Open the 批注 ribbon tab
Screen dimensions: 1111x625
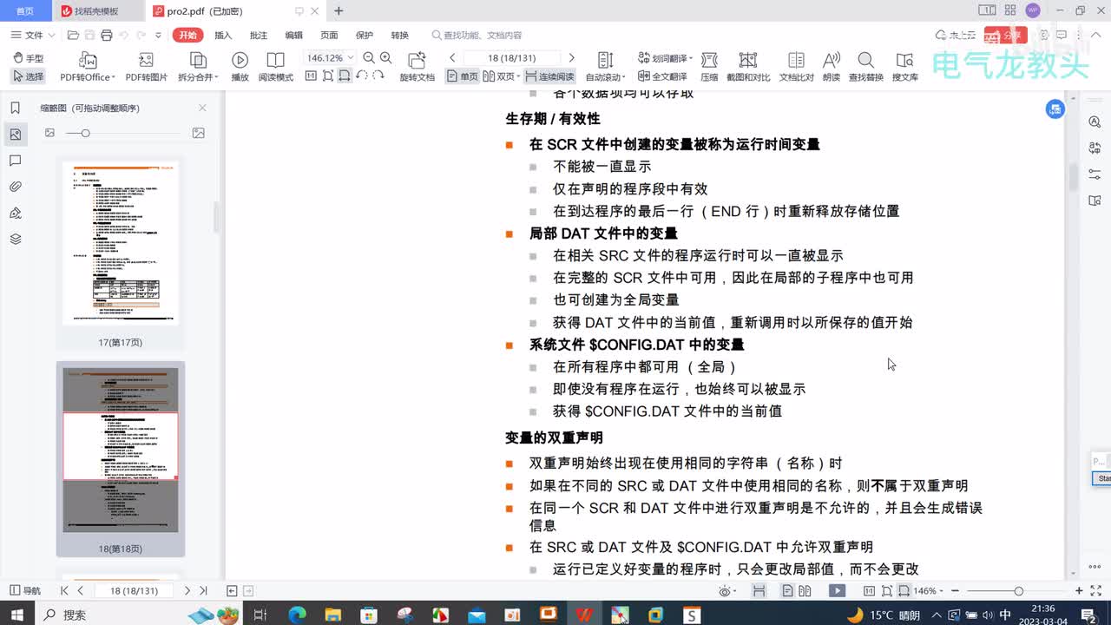click(x=259, y=36)
